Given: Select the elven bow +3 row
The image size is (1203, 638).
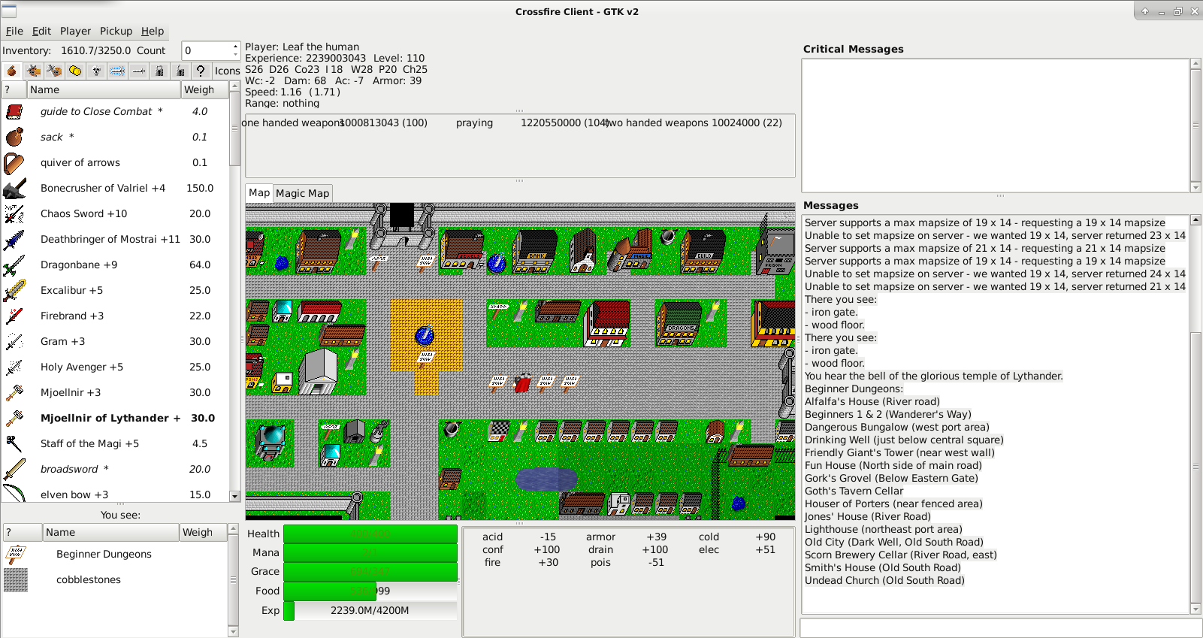Looking at the screenshot, I should pos(115,493).
